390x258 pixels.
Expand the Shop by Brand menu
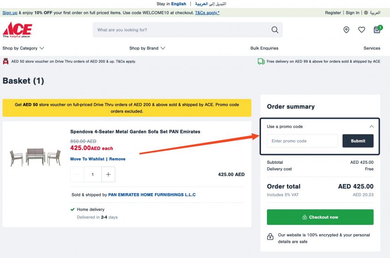[147, 48]
